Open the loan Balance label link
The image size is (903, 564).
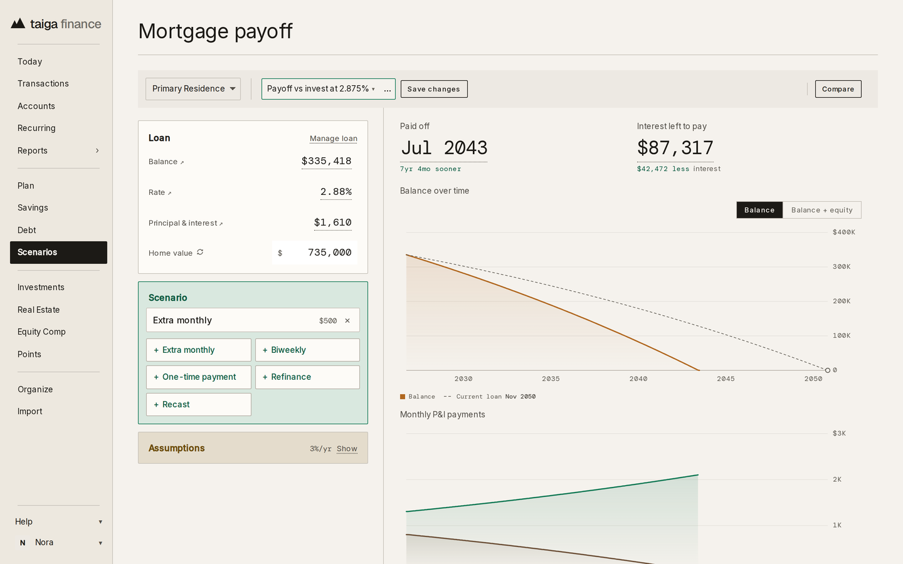(x=166, y=162)
